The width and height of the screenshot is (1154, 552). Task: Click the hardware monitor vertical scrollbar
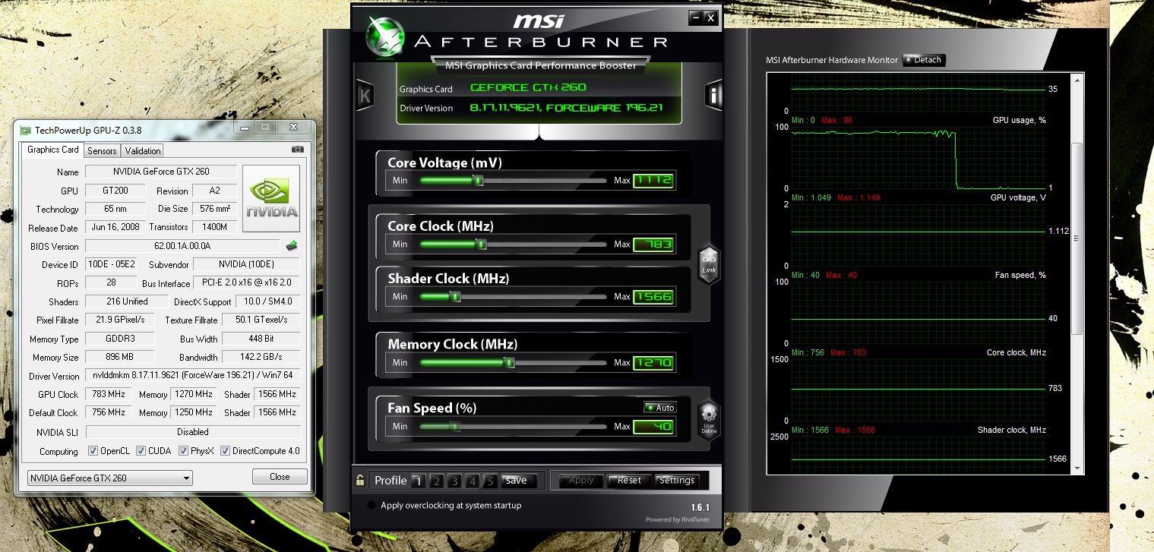tap(1077, 273)
